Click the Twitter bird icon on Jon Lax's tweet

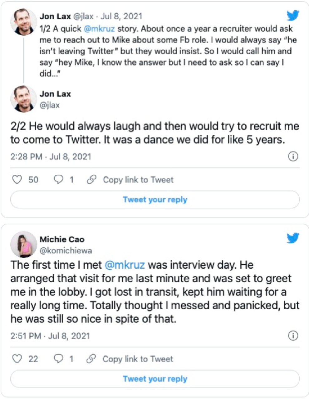(293, 16)
